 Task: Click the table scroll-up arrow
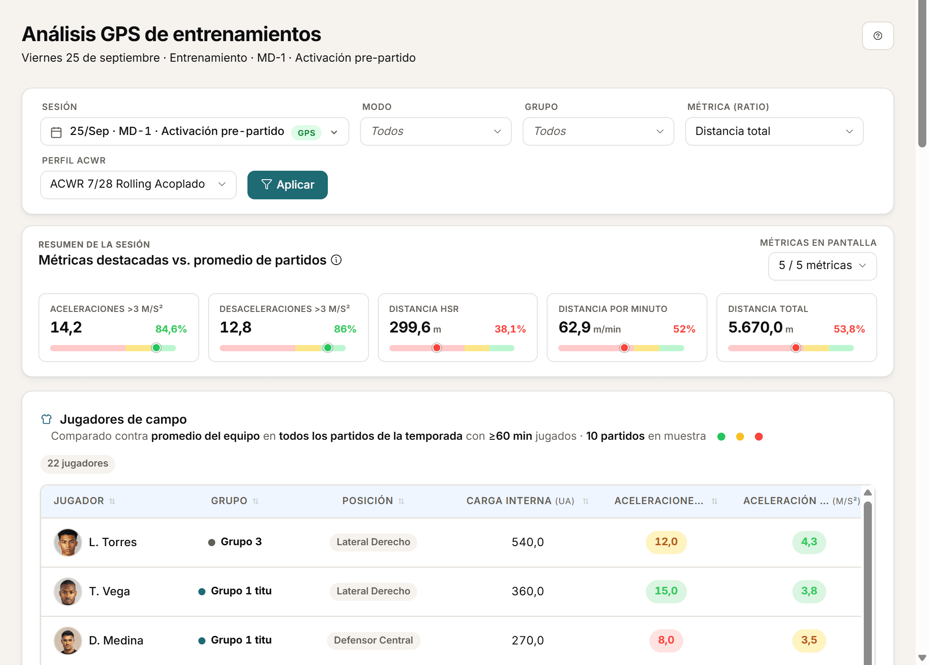coord(868,492)
